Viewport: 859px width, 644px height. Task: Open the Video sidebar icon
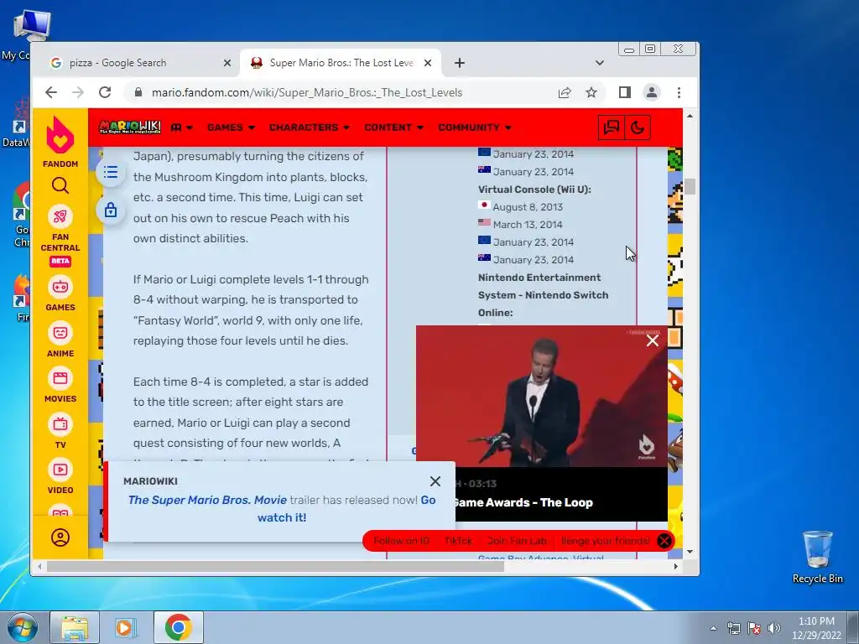[x=60, y=470]
